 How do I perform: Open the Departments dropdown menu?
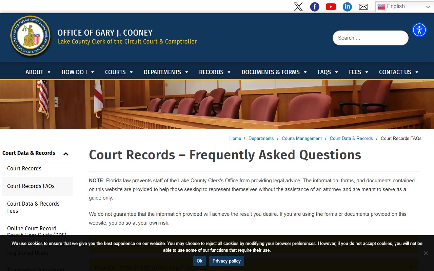[166, 72]
